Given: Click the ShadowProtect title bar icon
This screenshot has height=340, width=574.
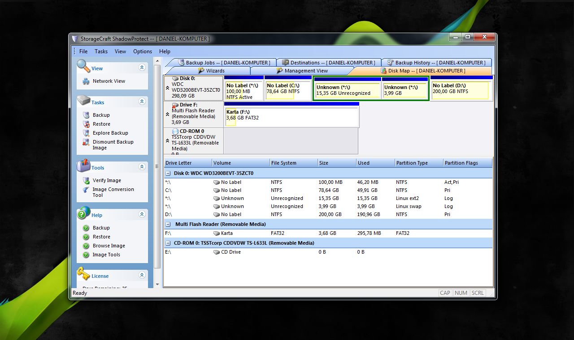Looking at the screenshot, I should tap(75, 38).
